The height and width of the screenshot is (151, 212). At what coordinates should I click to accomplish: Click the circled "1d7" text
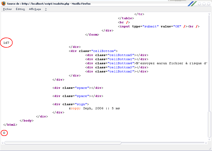[x=6, y=43]
